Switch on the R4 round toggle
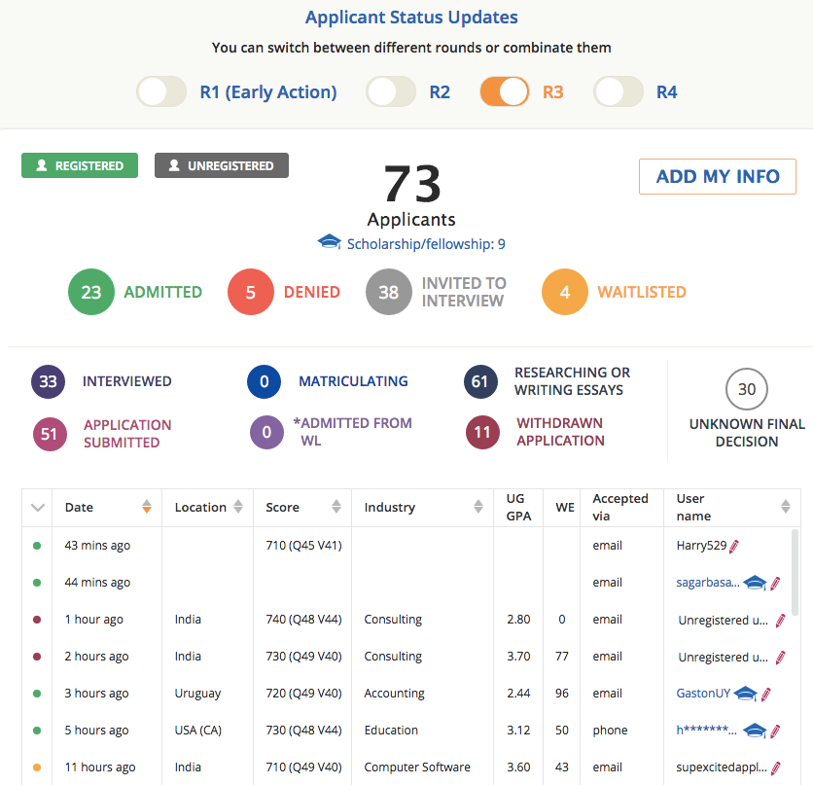Screen dimensions: 813x785 click(x=619, y=92)
